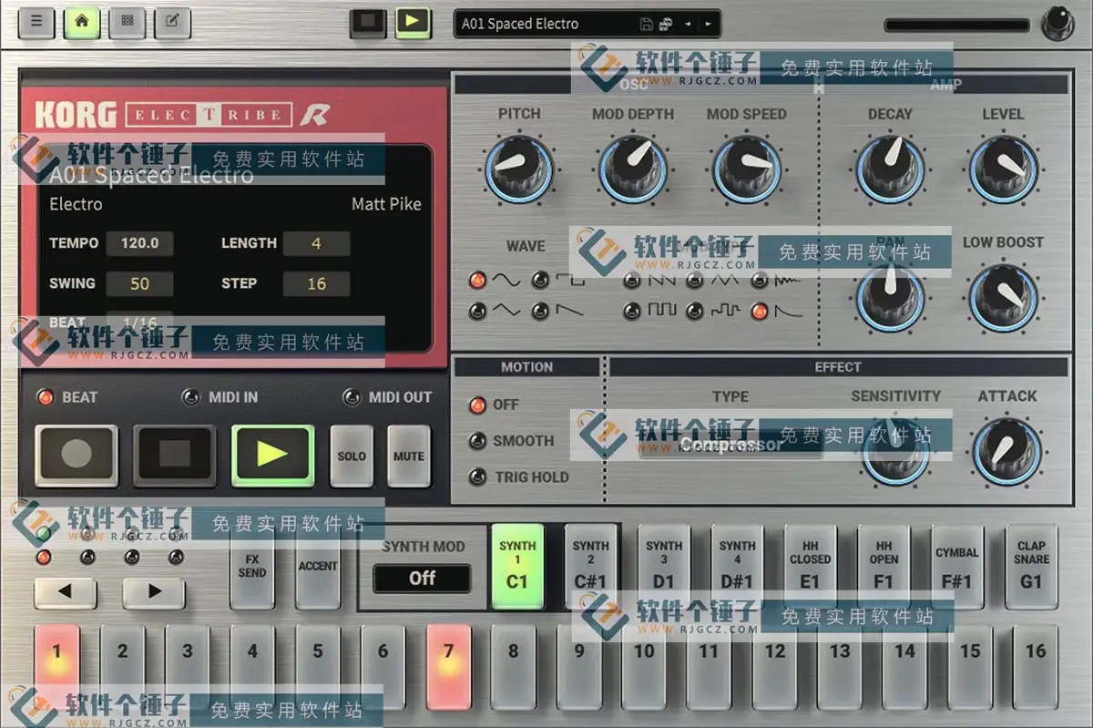Click the DECAY knob

(x=890, y=169)
